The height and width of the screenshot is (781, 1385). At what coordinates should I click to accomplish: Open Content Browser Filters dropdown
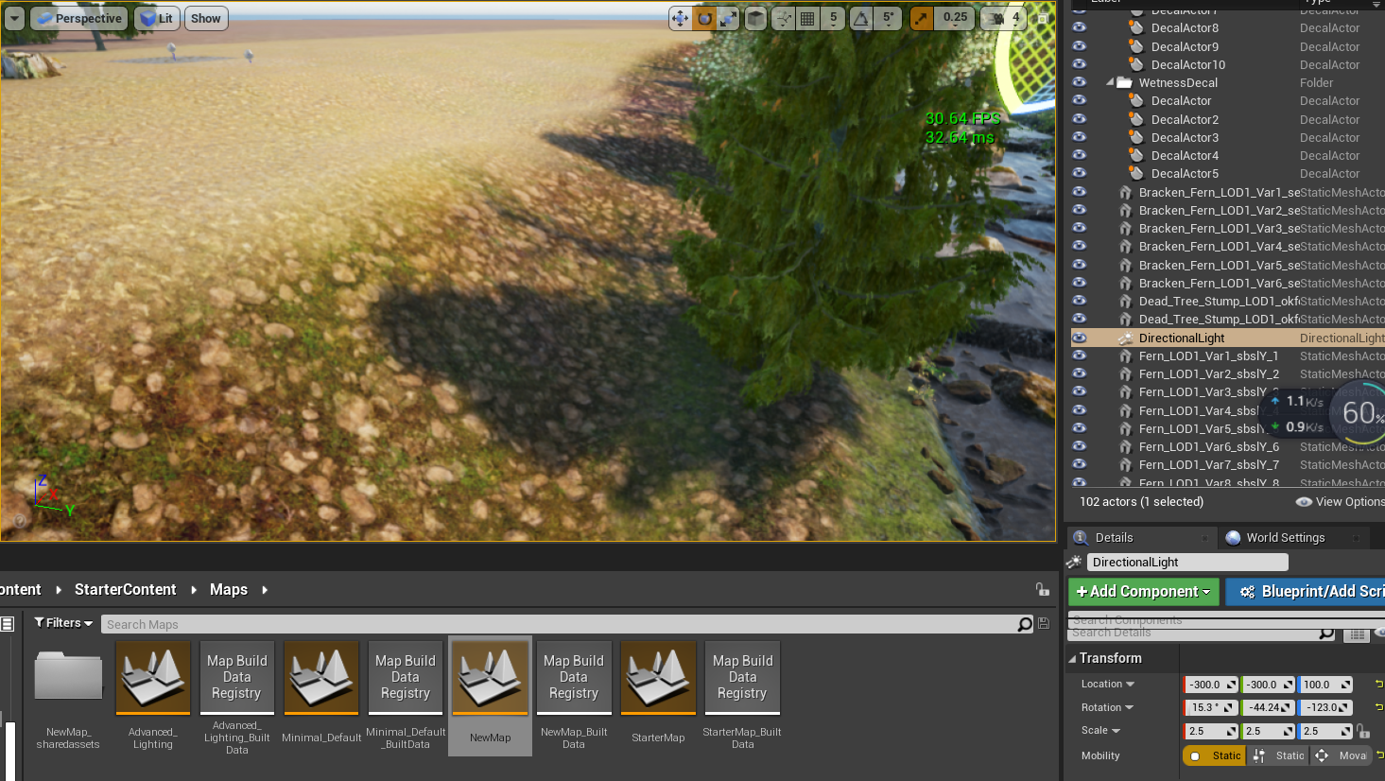(x=63, y=623)
